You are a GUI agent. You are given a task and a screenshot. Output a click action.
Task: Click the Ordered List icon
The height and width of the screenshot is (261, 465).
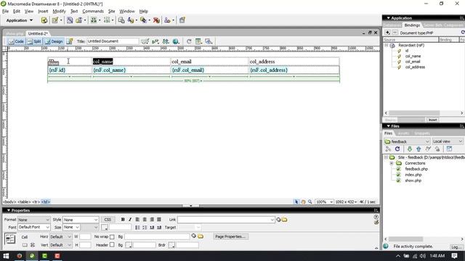145,227
